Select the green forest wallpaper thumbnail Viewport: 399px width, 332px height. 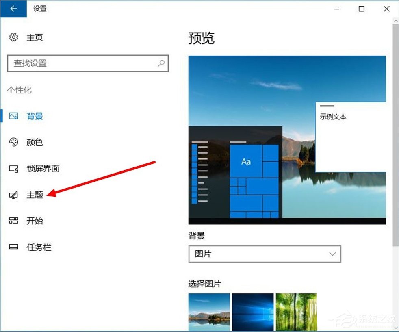296,312
